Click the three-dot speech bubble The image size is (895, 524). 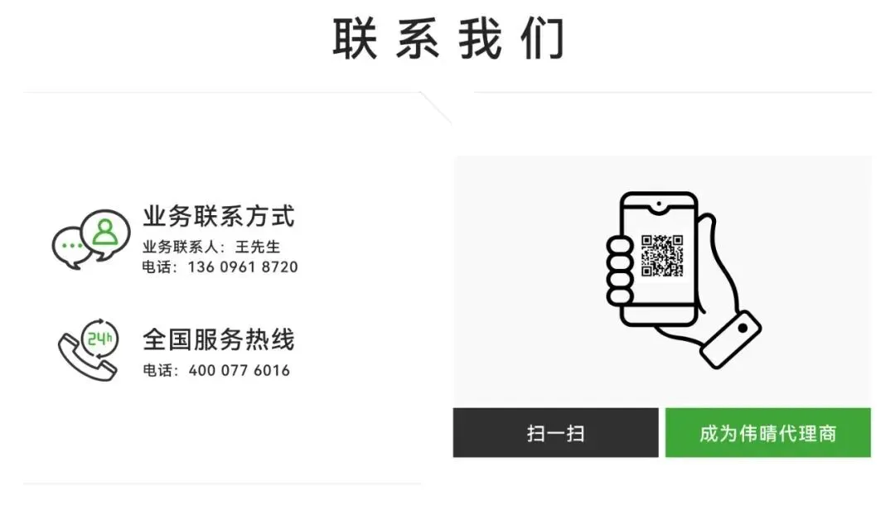(x=72, y=247)
